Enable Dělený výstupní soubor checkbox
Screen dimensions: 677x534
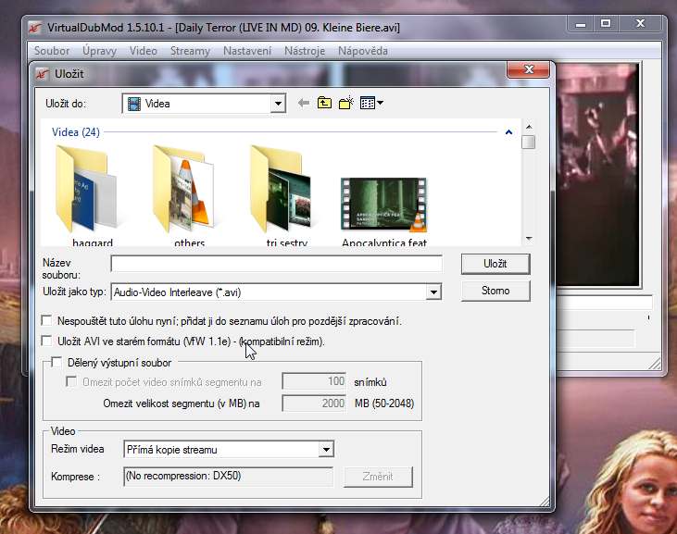[56, 362]
